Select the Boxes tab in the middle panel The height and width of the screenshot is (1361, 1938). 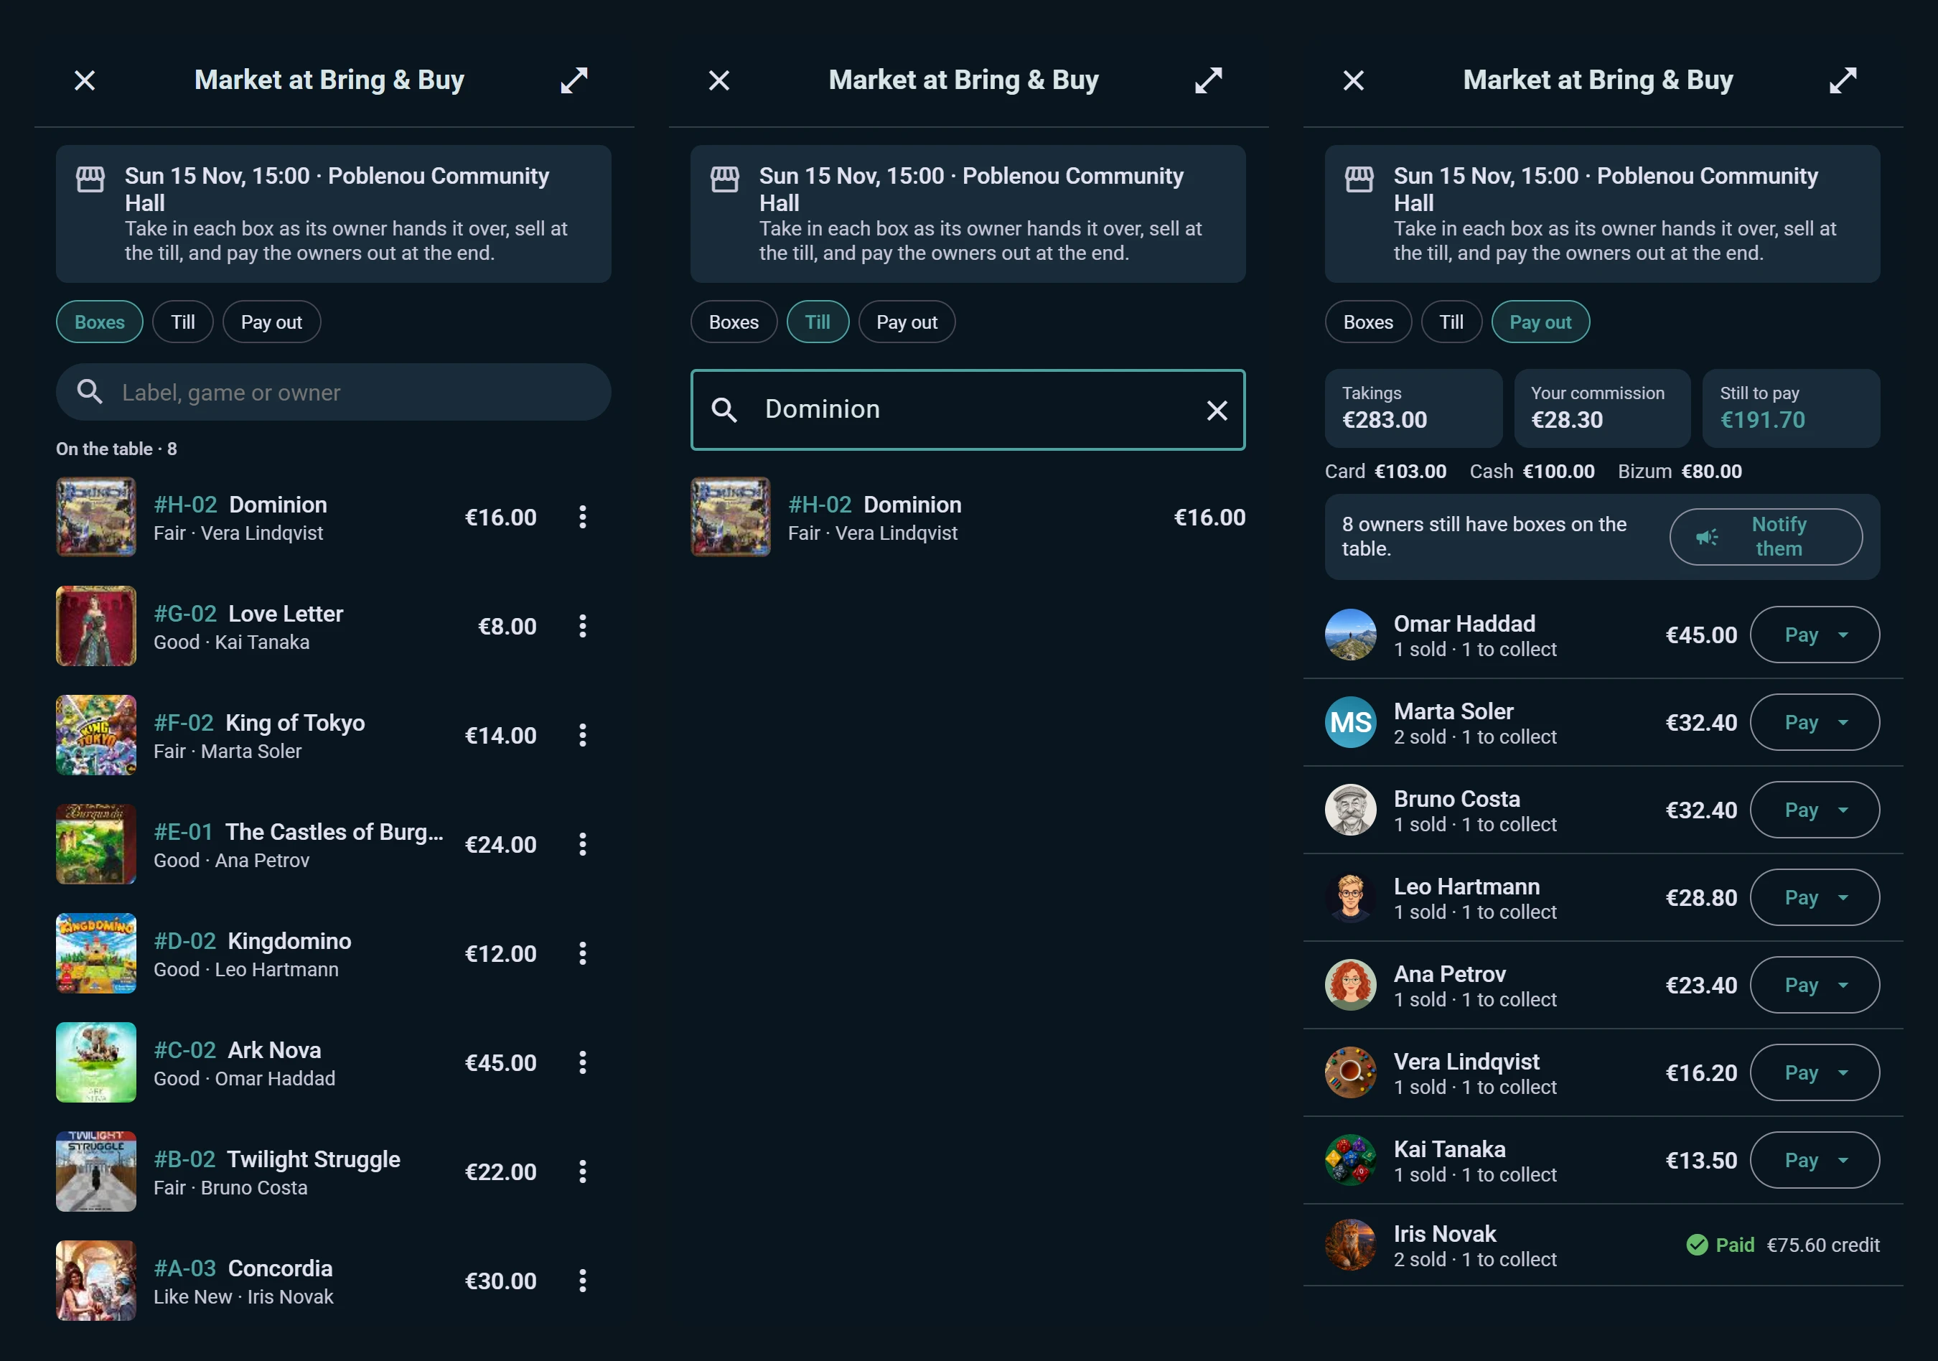734,322
